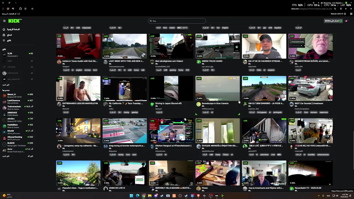354x199 pixels.
Task: Close the IRL Streaming browser tab
Action: coord(319,3)
